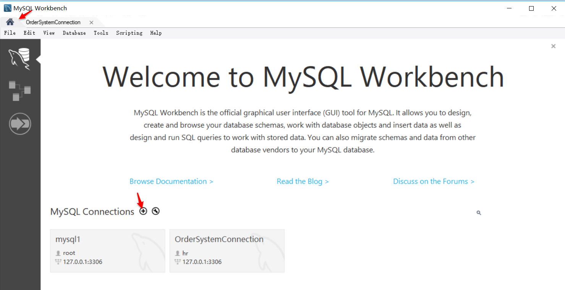Select the MySQL connections dolphin sidebar icon

pos(20,59)
